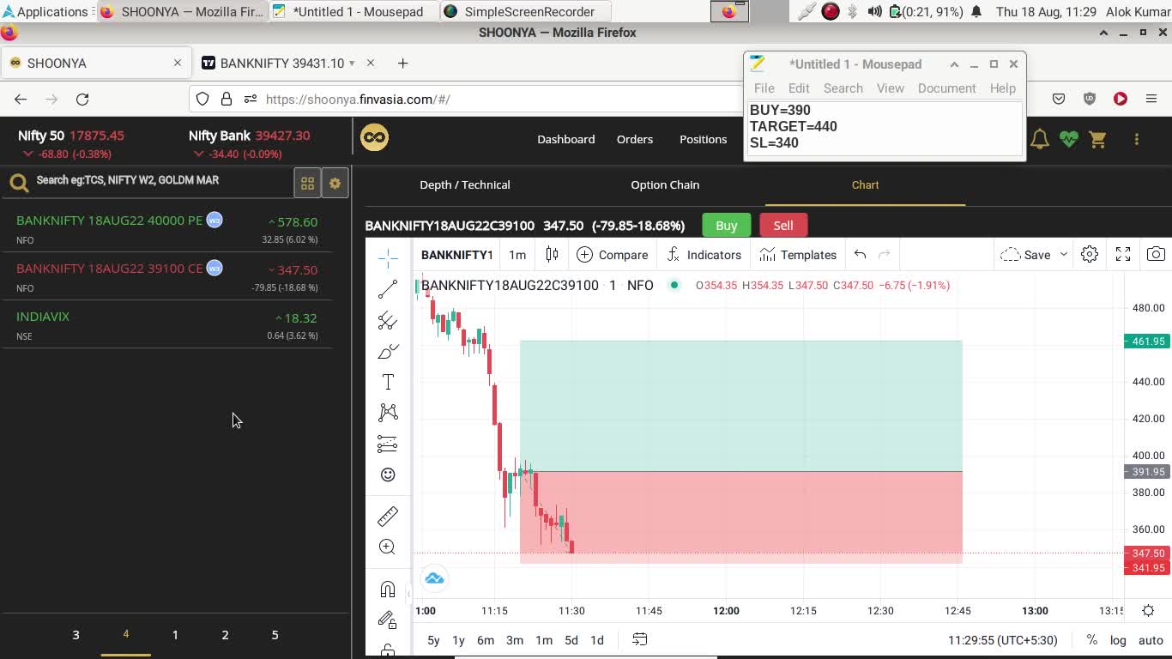Open the Applications menu in panel
Viewport: 1172px width, 659px height.
[x=46, y=12]
